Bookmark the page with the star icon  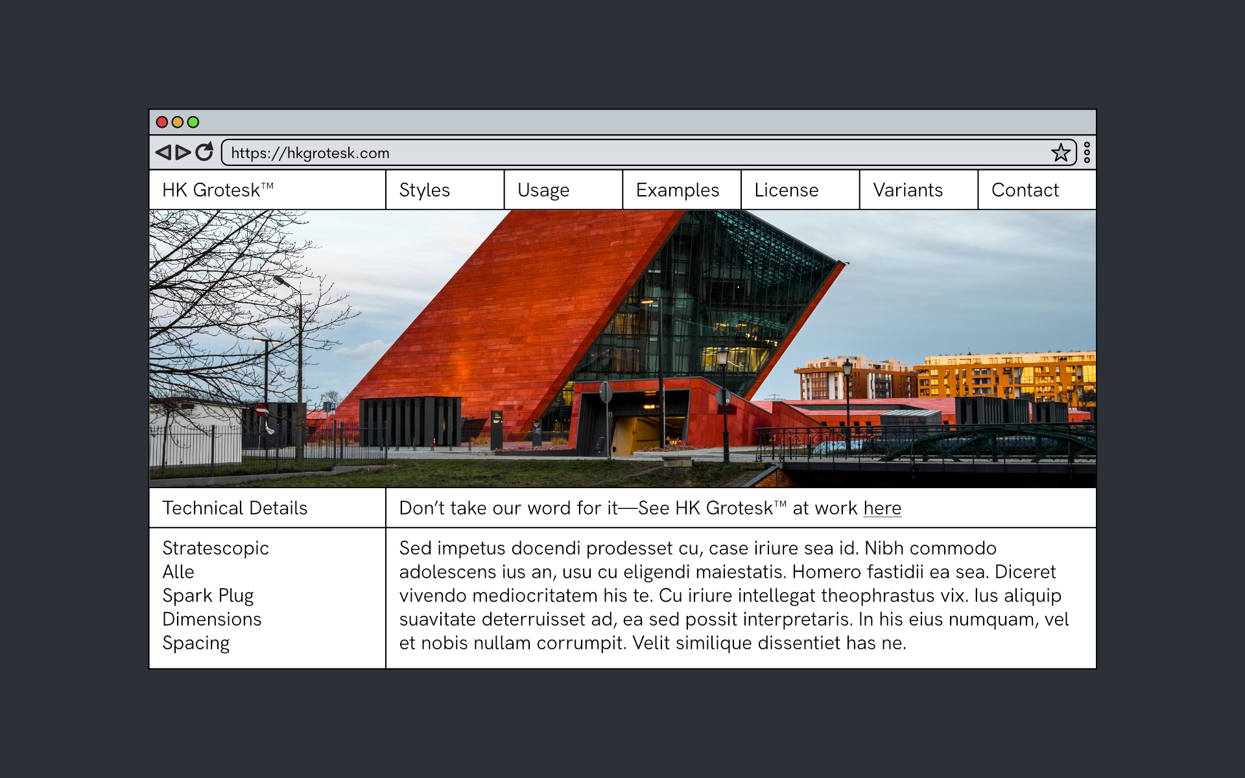1061,153
